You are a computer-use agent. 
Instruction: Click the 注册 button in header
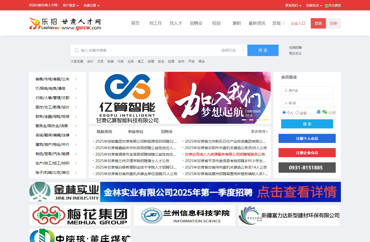coord(333,23)
